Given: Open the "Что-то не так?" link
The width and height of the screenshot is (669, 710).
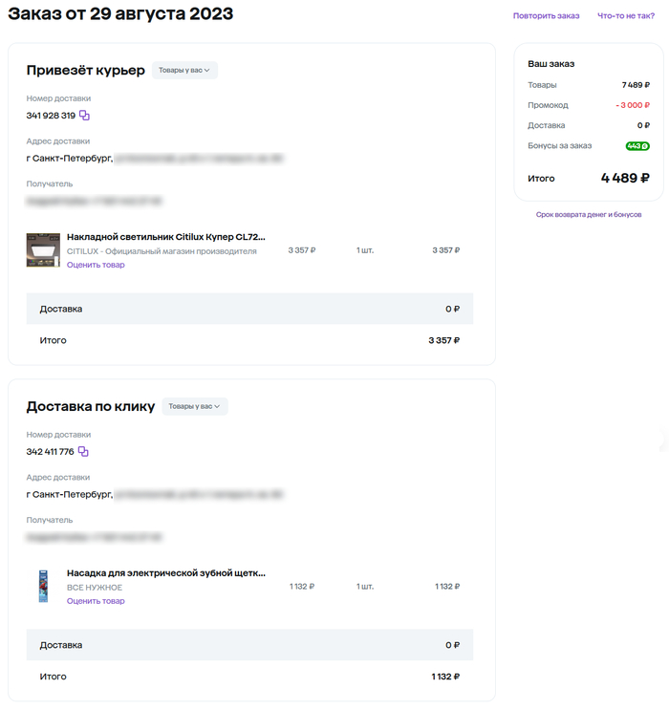Looking at the screenshot, I should 625,15.
